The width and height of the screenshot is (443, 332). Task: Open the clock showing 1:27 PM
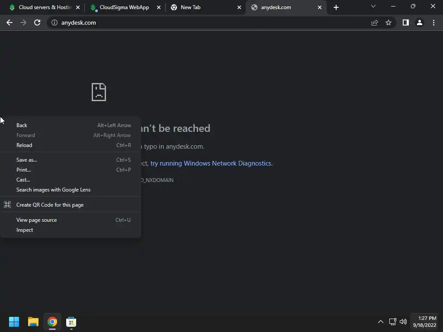[x=425, y=322]
